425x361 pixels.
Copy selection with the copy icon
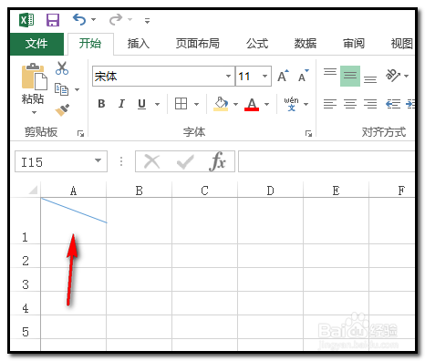tap(61, 89)
